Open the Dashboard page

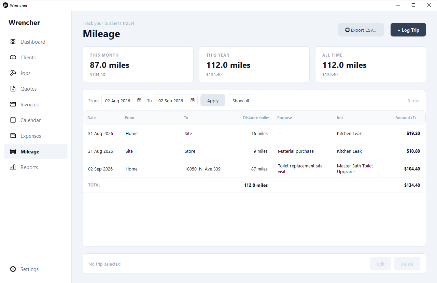click(x=36, y=42)
